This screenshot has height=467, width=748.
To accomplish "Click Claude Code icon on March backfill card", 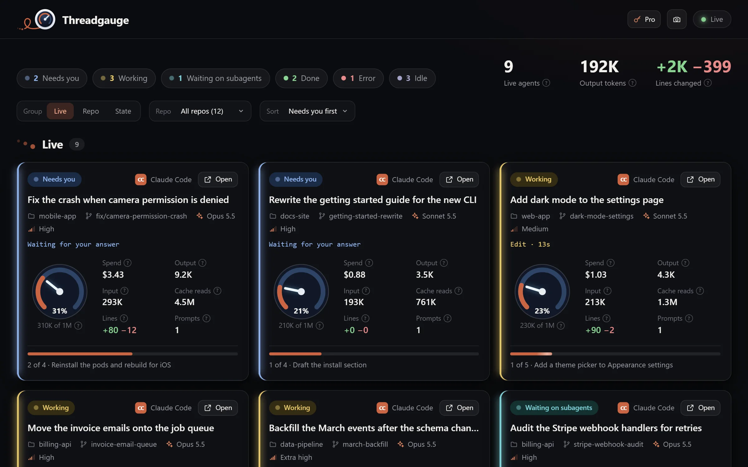I will tap(382, 408).
